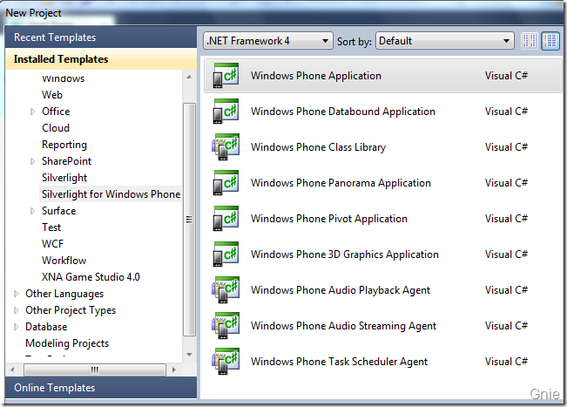Click the Windows Phone Audio Playback Agent icon

pyautogui.click(x=226, y=290)
